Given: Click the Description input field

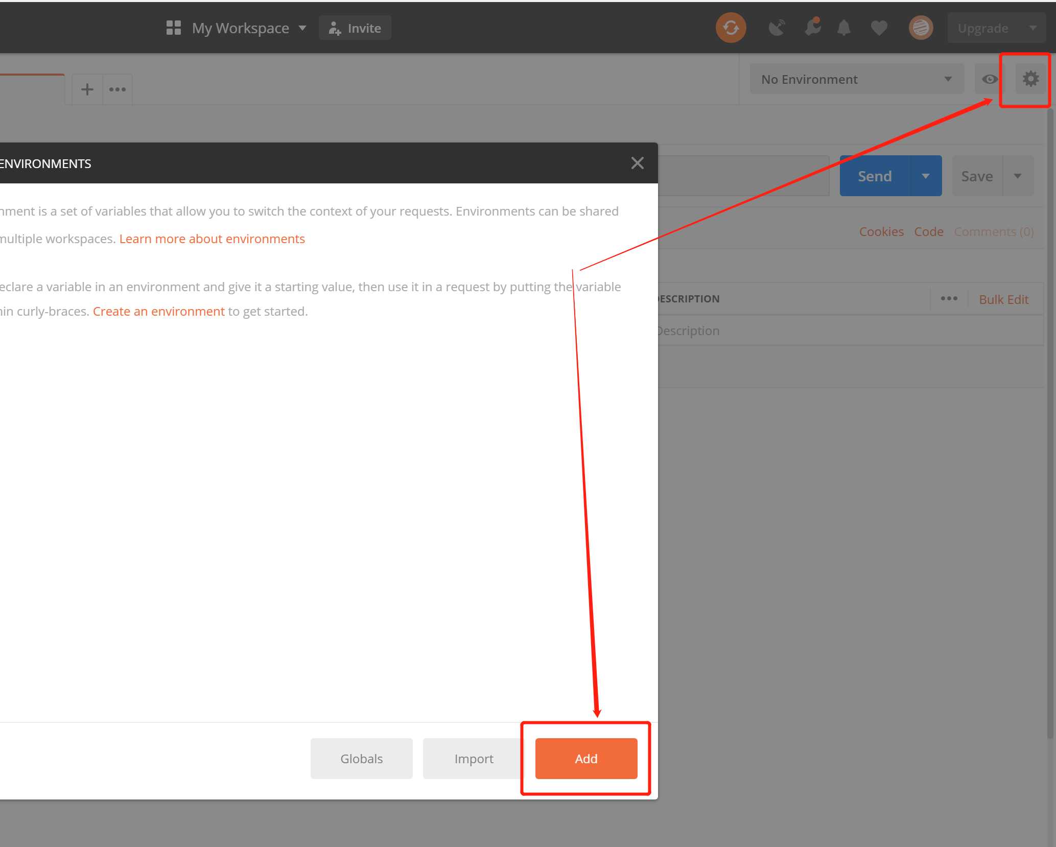Looking at the screenshot, I should pos(851,331).
